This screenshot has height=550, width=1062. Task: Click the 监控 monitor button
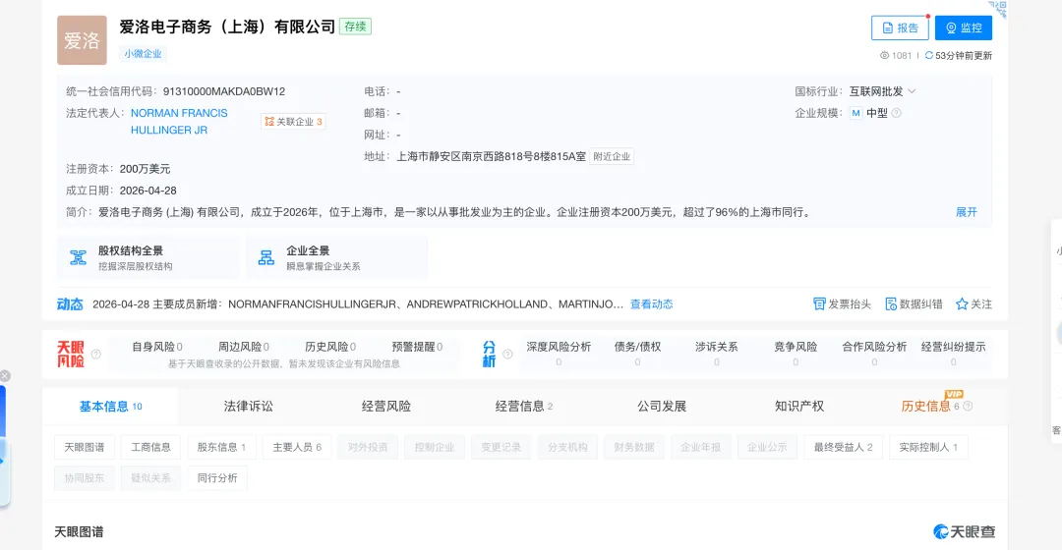[x=963, y=27]
